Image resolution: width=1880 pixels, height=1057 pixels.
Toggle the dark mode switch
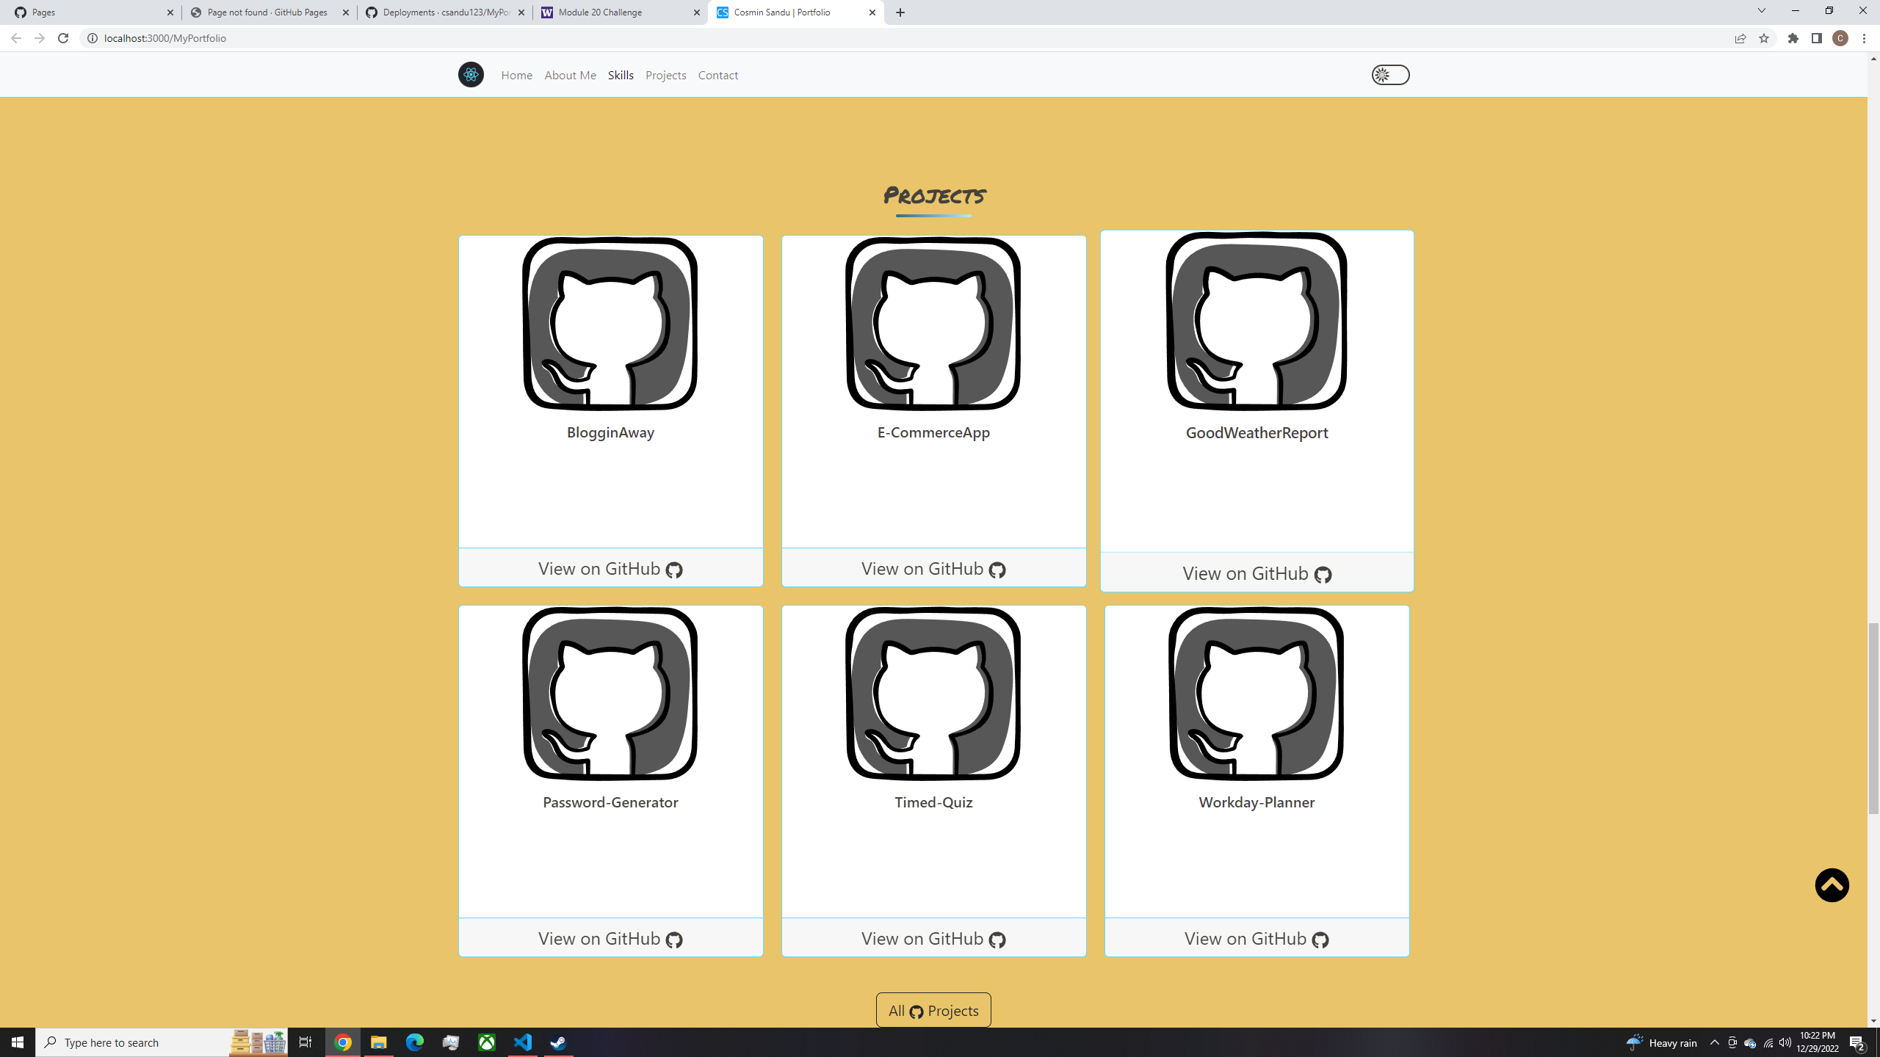point(1392,74)
